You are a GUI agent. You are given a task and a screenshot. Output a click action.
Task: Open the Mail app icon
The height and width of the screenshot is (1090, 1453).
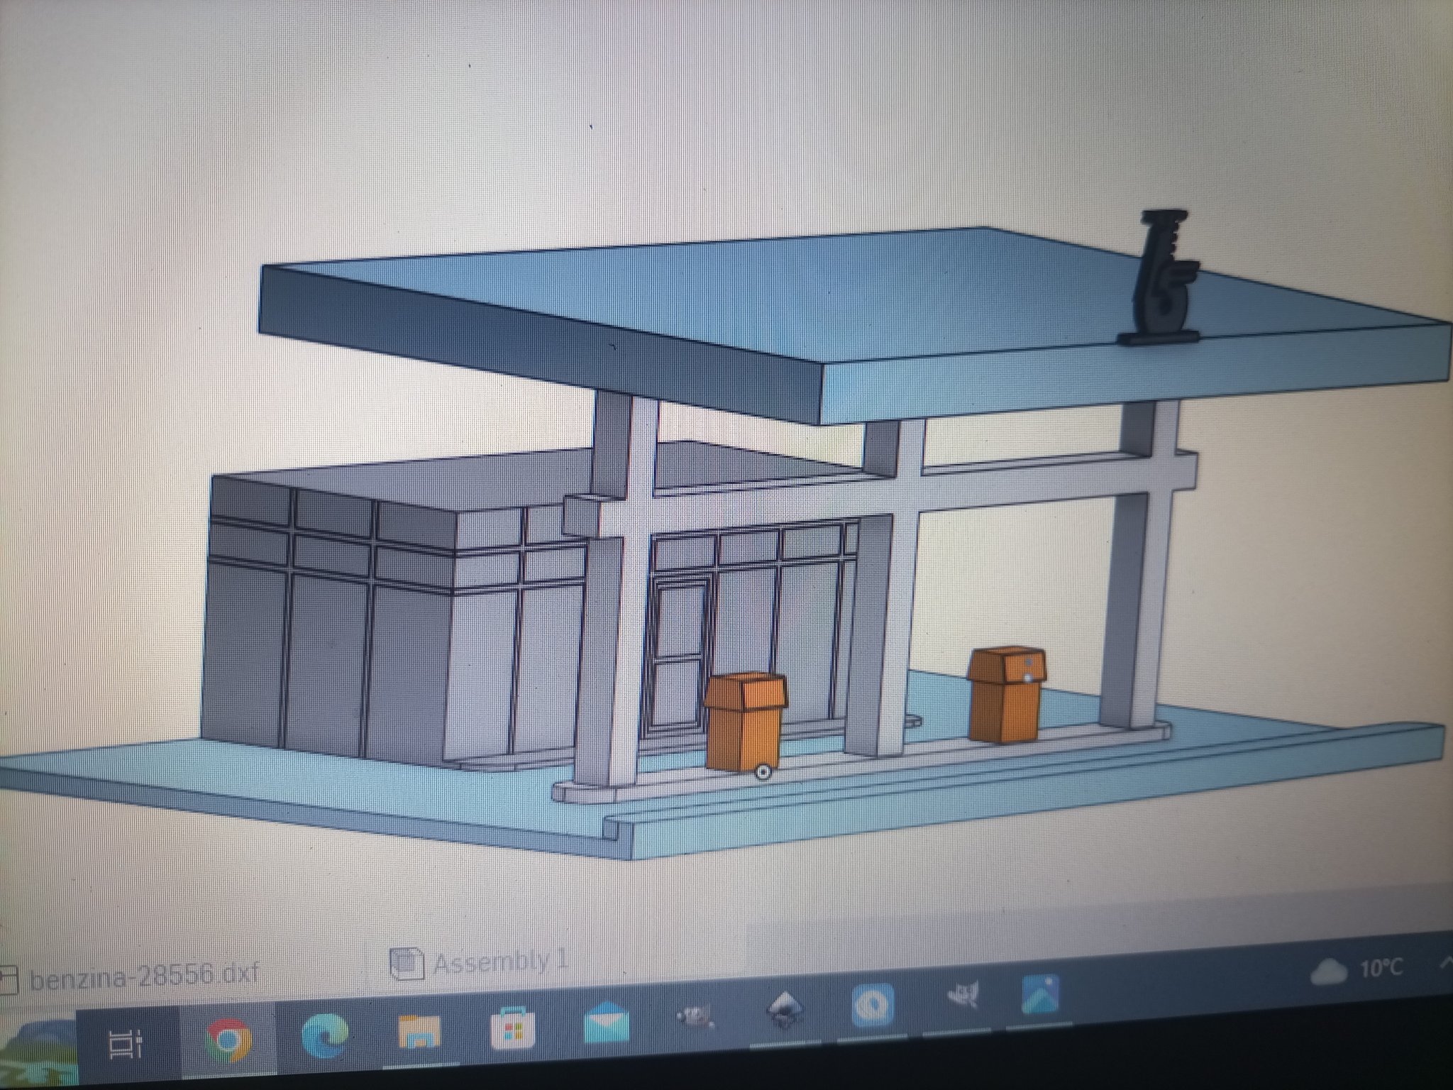[x=605, y=1024]
